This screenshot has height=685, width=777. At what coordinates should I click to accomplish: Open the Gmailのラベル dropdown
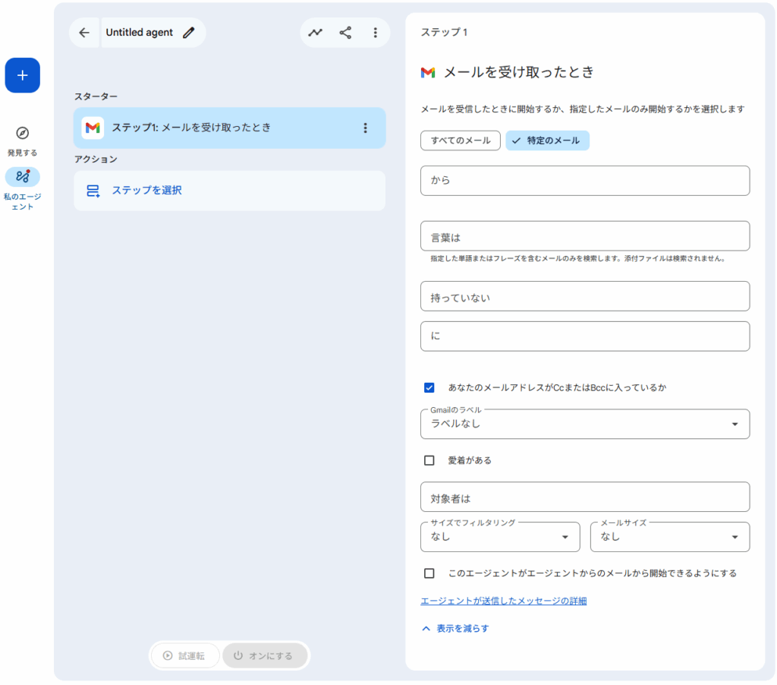point(584,424)
